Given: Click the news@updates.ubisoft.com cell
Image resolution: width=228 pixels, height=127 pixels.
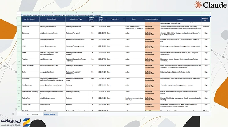Looking at the screenshot, I should click(52, 68).
